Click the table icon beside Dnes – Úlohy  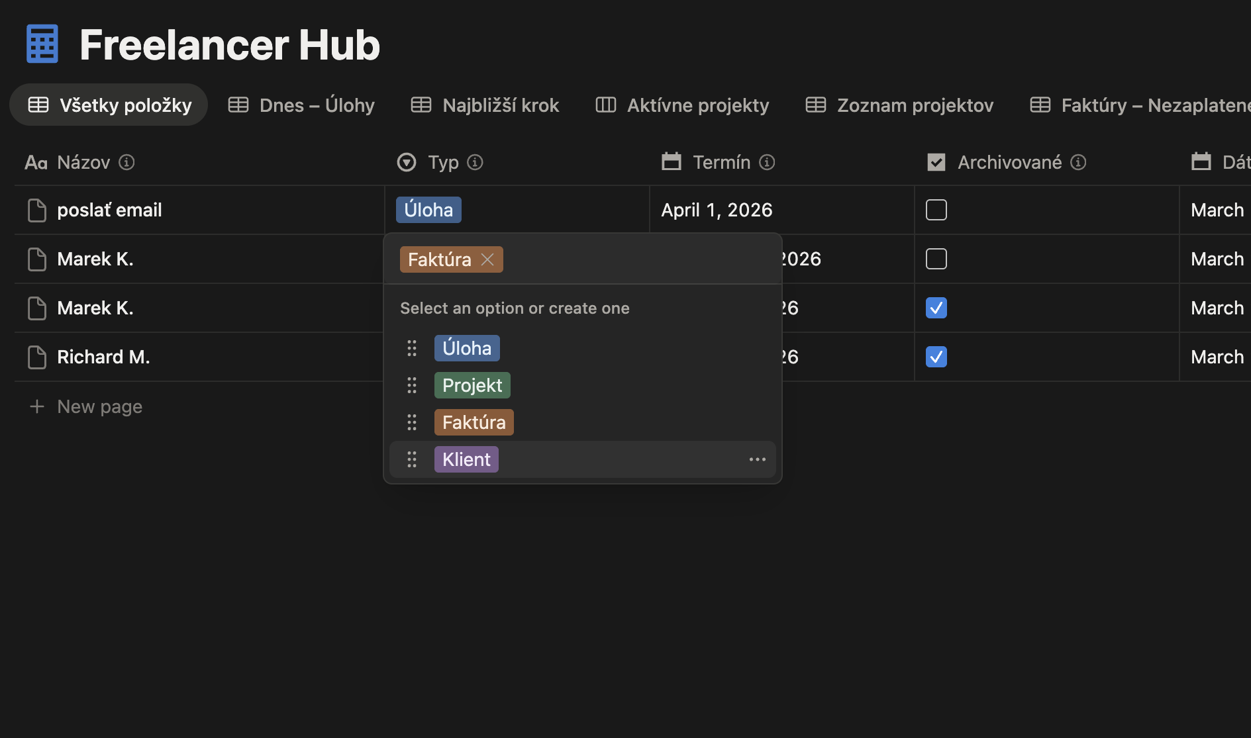coord(238,105)
